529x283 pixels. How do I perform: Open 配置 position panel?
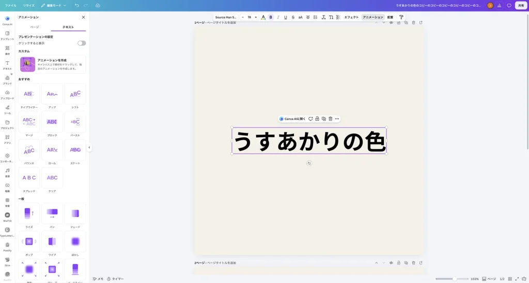click(x=390, y=17)
